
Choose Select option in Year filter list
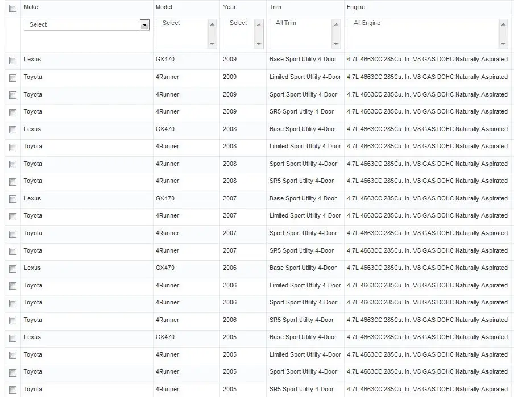238,23
